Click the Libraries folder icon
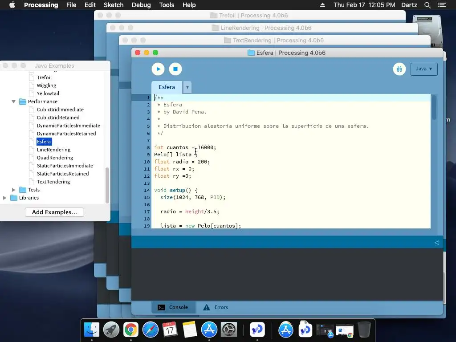 (14, 198)
